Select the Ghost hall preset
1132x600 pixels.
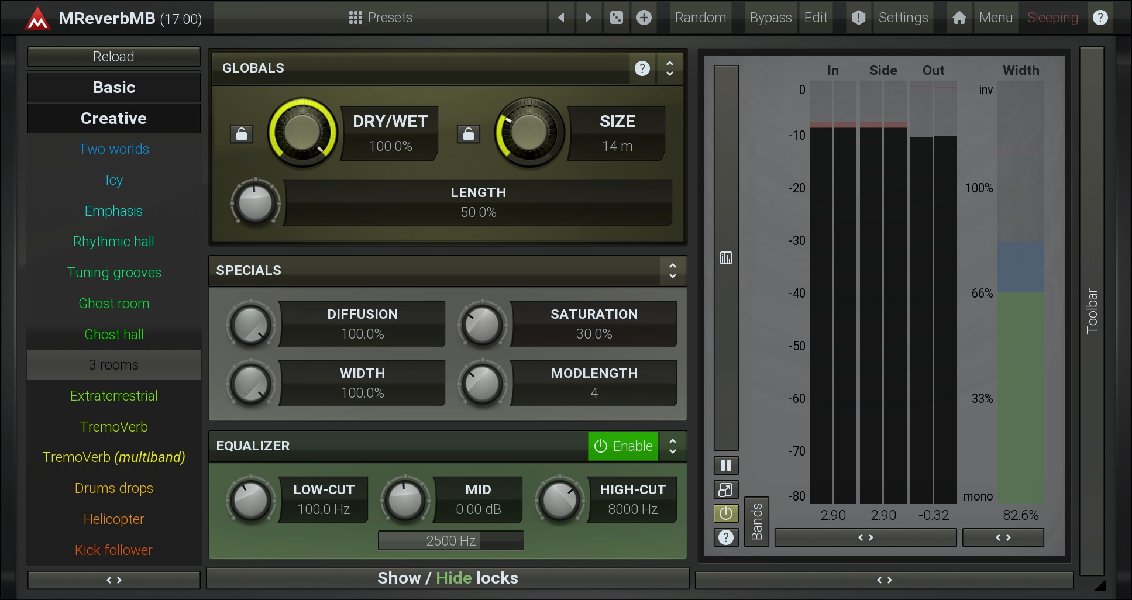click(114, 335)
